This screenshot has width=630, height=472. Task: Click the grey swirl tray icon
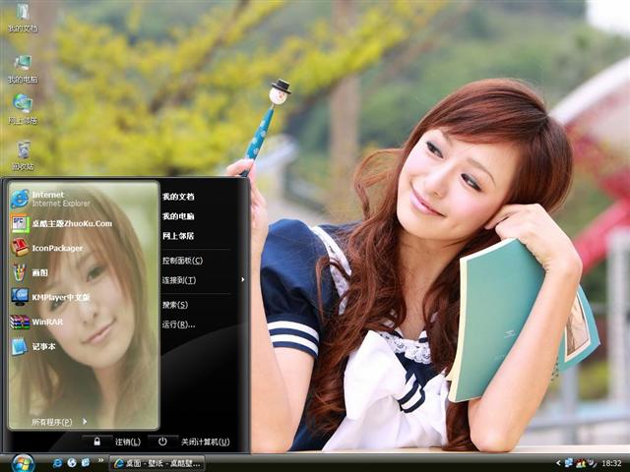(593, 463)
